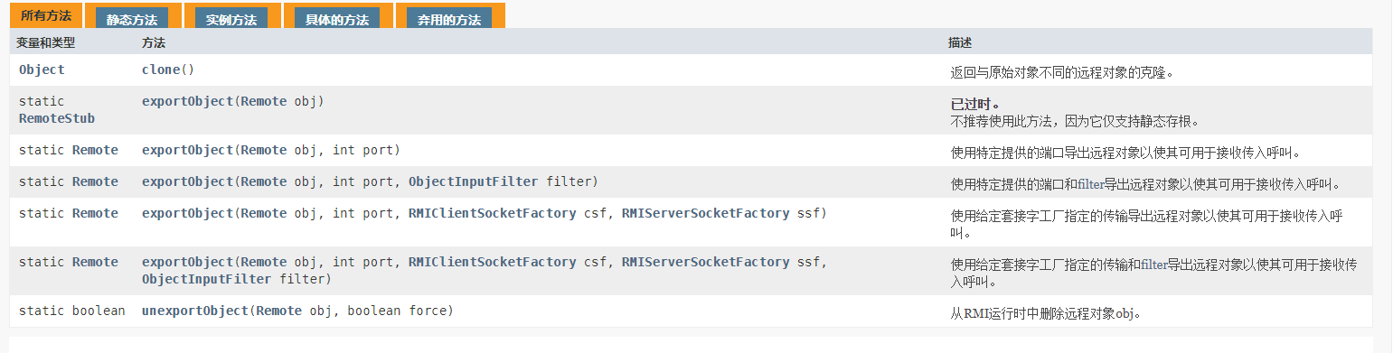Open the RemoteStub return type link
Screen dimensions: 1393x353
coord(57,118)
